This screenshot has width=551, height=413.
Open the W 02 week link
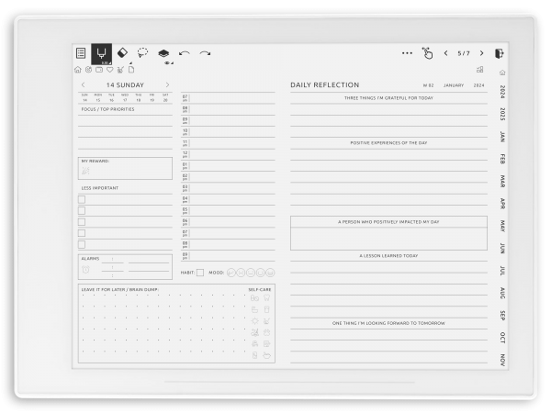click(428, 85)
